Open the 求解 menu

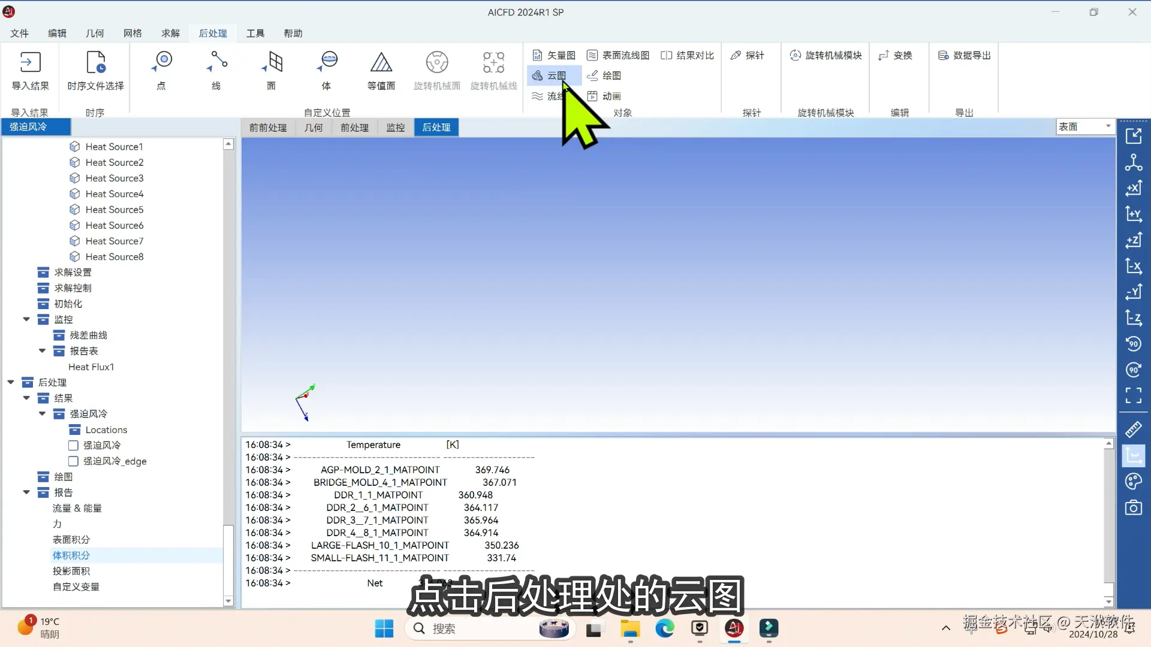(170, 33)
